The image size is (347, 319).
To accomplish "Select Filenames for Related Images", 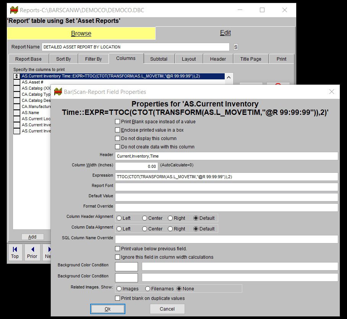I will tap(159, 289).
